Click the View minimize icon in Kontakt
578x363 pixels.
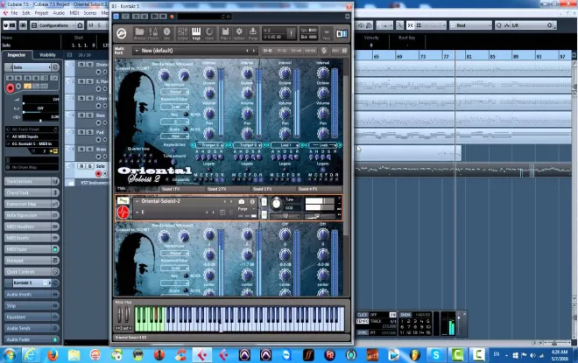point(326,33)
